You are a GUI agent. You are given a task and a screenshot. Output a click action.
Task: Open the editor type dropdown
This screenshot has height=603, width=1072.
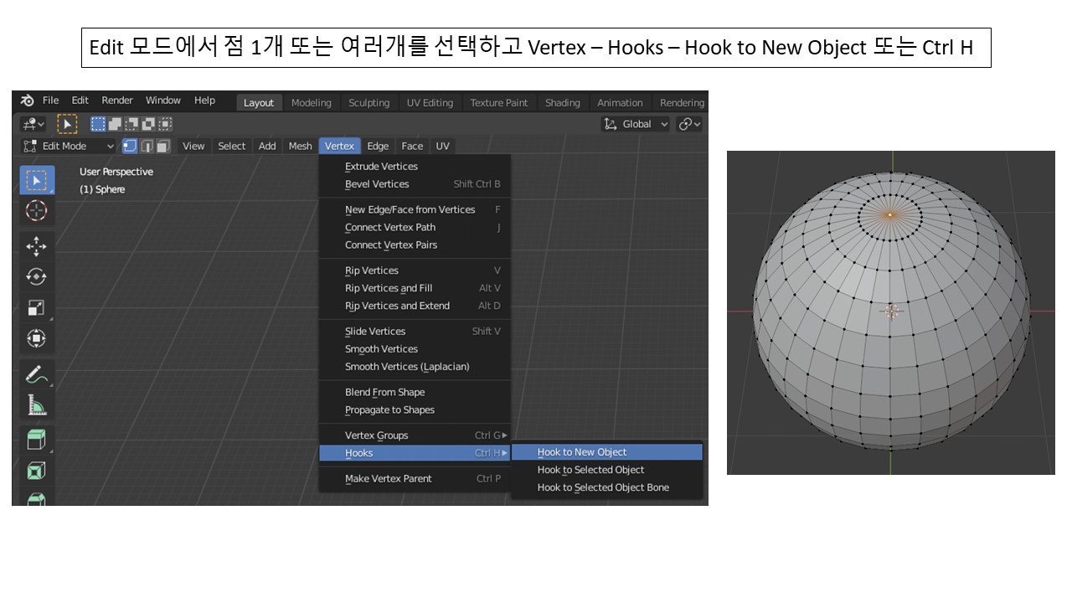click(x=34, y=124)
